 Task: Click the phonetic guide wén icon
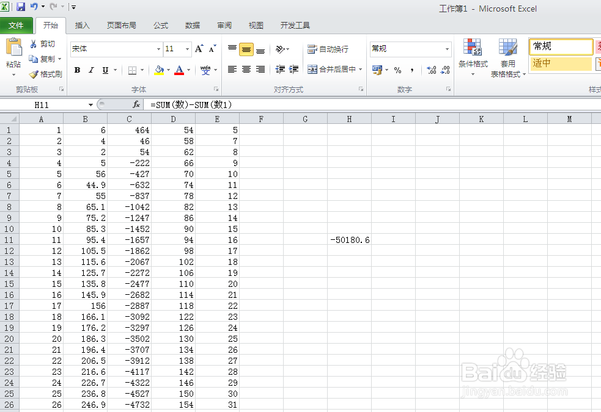pos(205,70)
